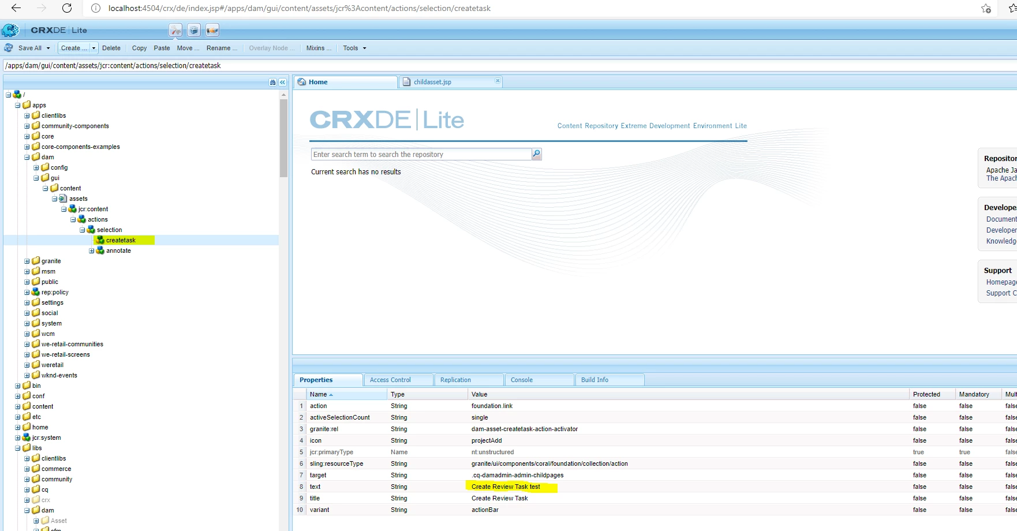Open the Build Info tab

click(x=610, y=380)
